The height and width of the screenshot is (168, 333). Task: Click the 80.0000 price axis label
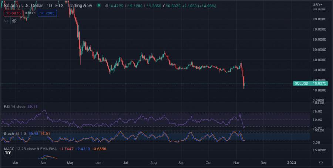coord(319,19)
